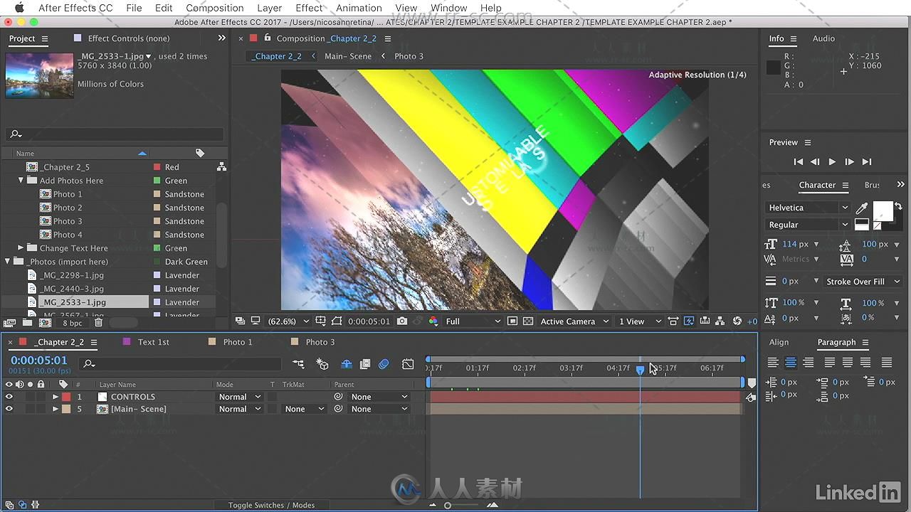Create a new folder in Project panel

point(26,323)
